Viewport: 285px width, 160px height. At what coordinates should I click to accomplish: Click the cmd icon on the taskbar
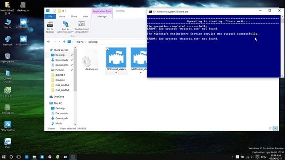(73, 157)
